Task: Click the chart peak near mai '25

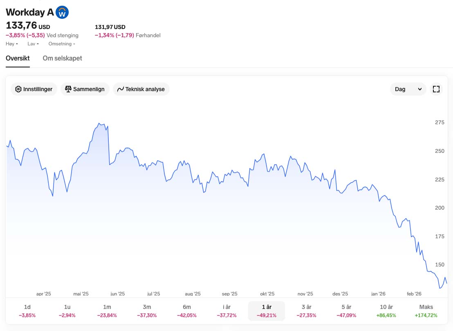Action: coord(99,123)
